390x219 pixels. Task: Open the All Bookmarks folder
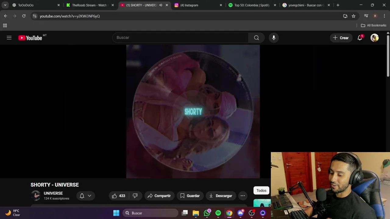coord(374,26)
